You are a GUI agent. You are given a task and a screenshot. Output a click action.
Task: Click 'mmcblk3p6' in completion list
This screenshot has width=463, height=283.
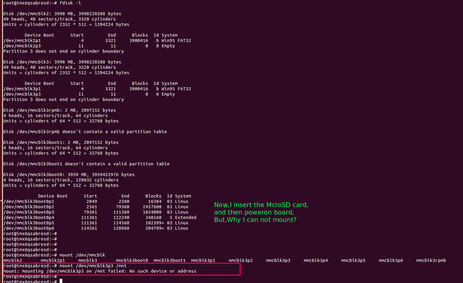[x=391, y=260]
